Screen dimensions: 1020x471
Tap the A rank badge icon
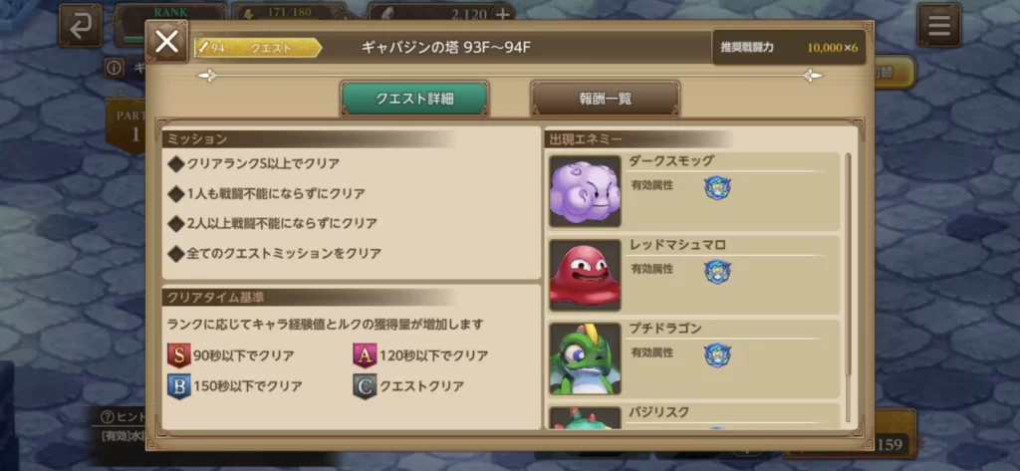pos(365,355)
